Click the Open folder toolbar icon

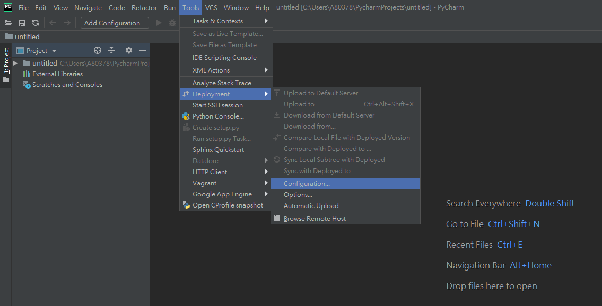[x=8, y=23]
